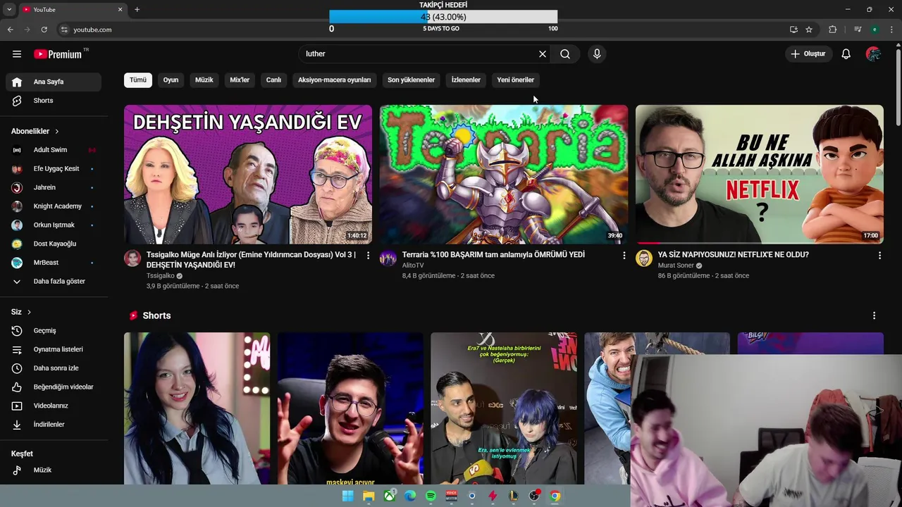Screen dimensions: 902x507
Task: Open Dost Kayaoğlu subscription
Action: (x=54, y=244)
